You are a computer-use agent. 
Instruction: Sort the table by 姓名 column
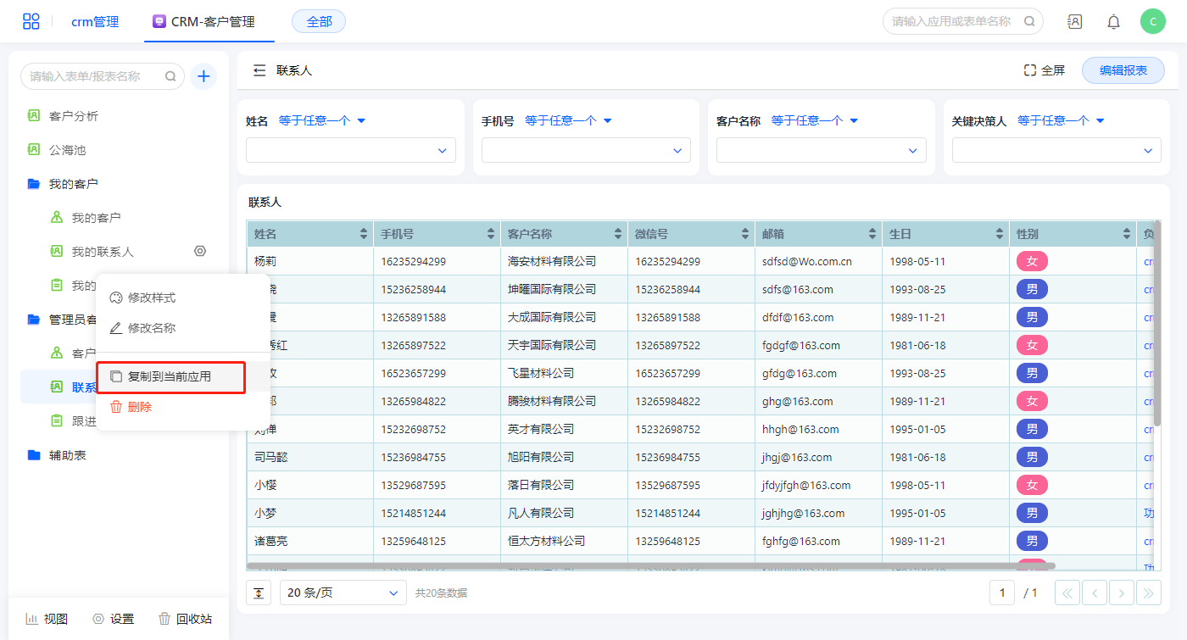pyautogui.click(x=364, y=234)
